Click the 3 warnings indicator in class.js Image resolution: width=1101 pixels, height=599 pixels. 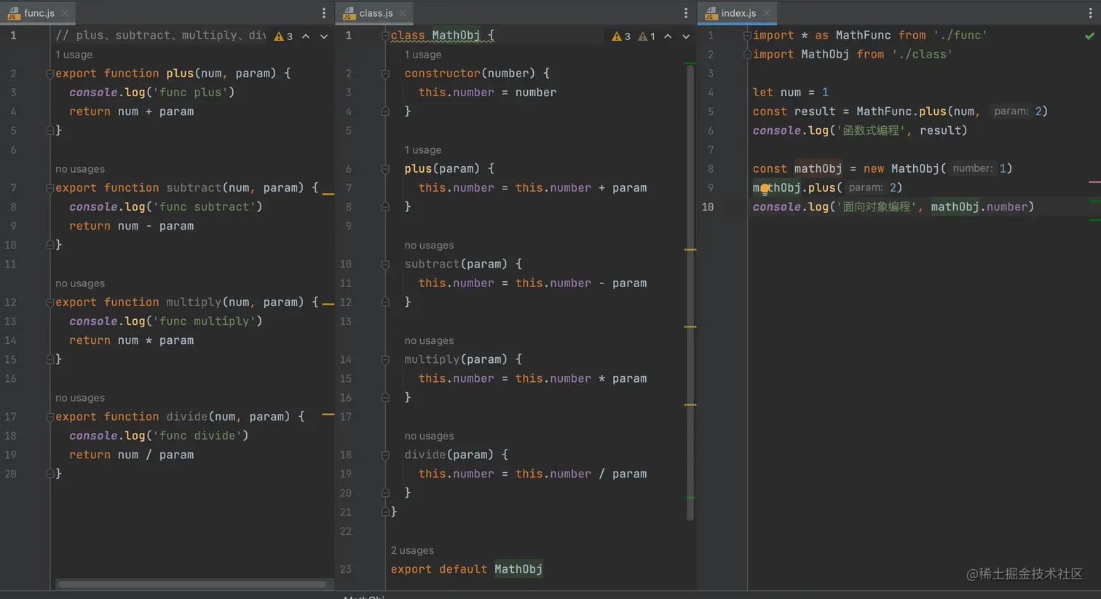click(621, 36)
